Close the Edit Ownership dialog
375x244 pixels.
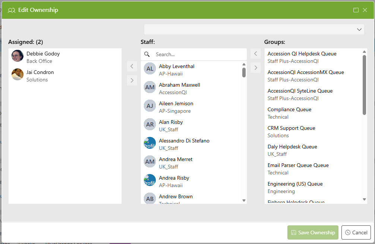tap(365, 10)
